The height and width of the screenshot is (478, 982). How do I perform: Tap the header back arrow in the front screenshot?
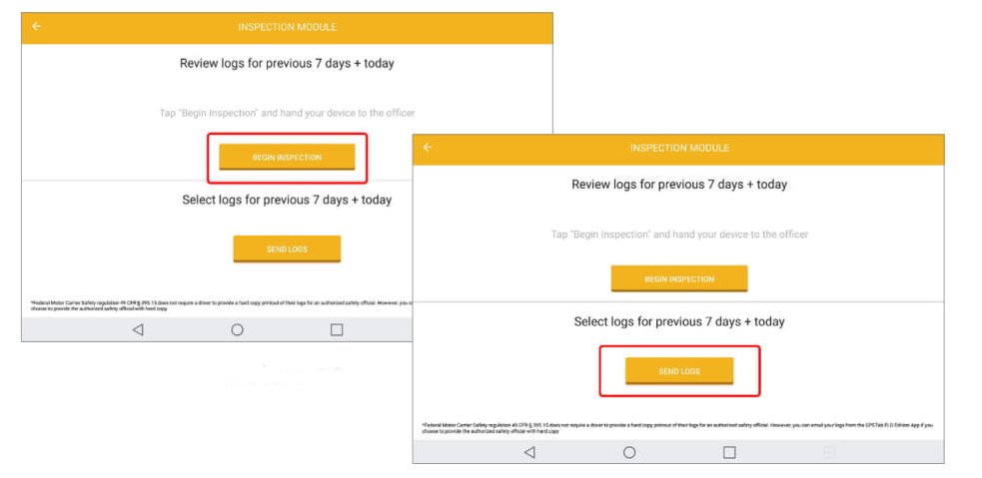pos(428,147)
